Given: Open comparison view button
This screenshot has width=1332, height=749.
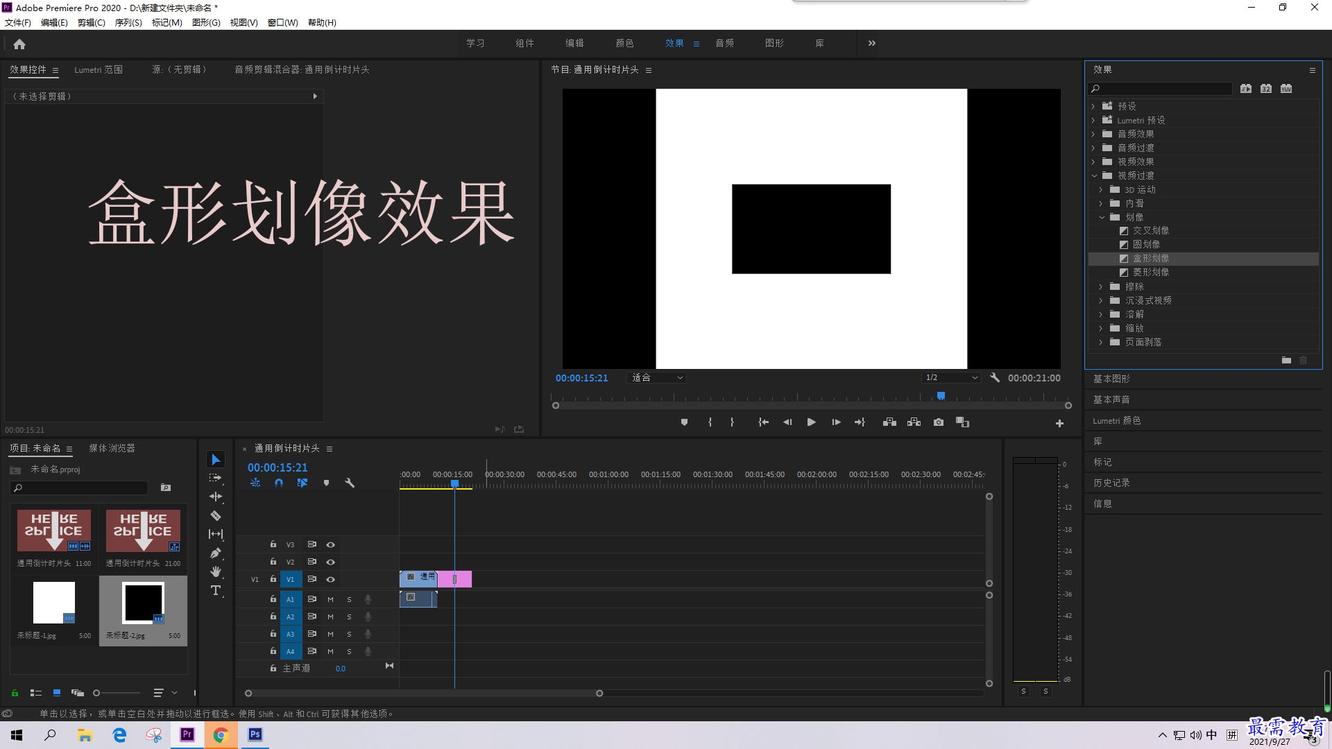Looking at the screenshot, I should [x=962, y=422].
